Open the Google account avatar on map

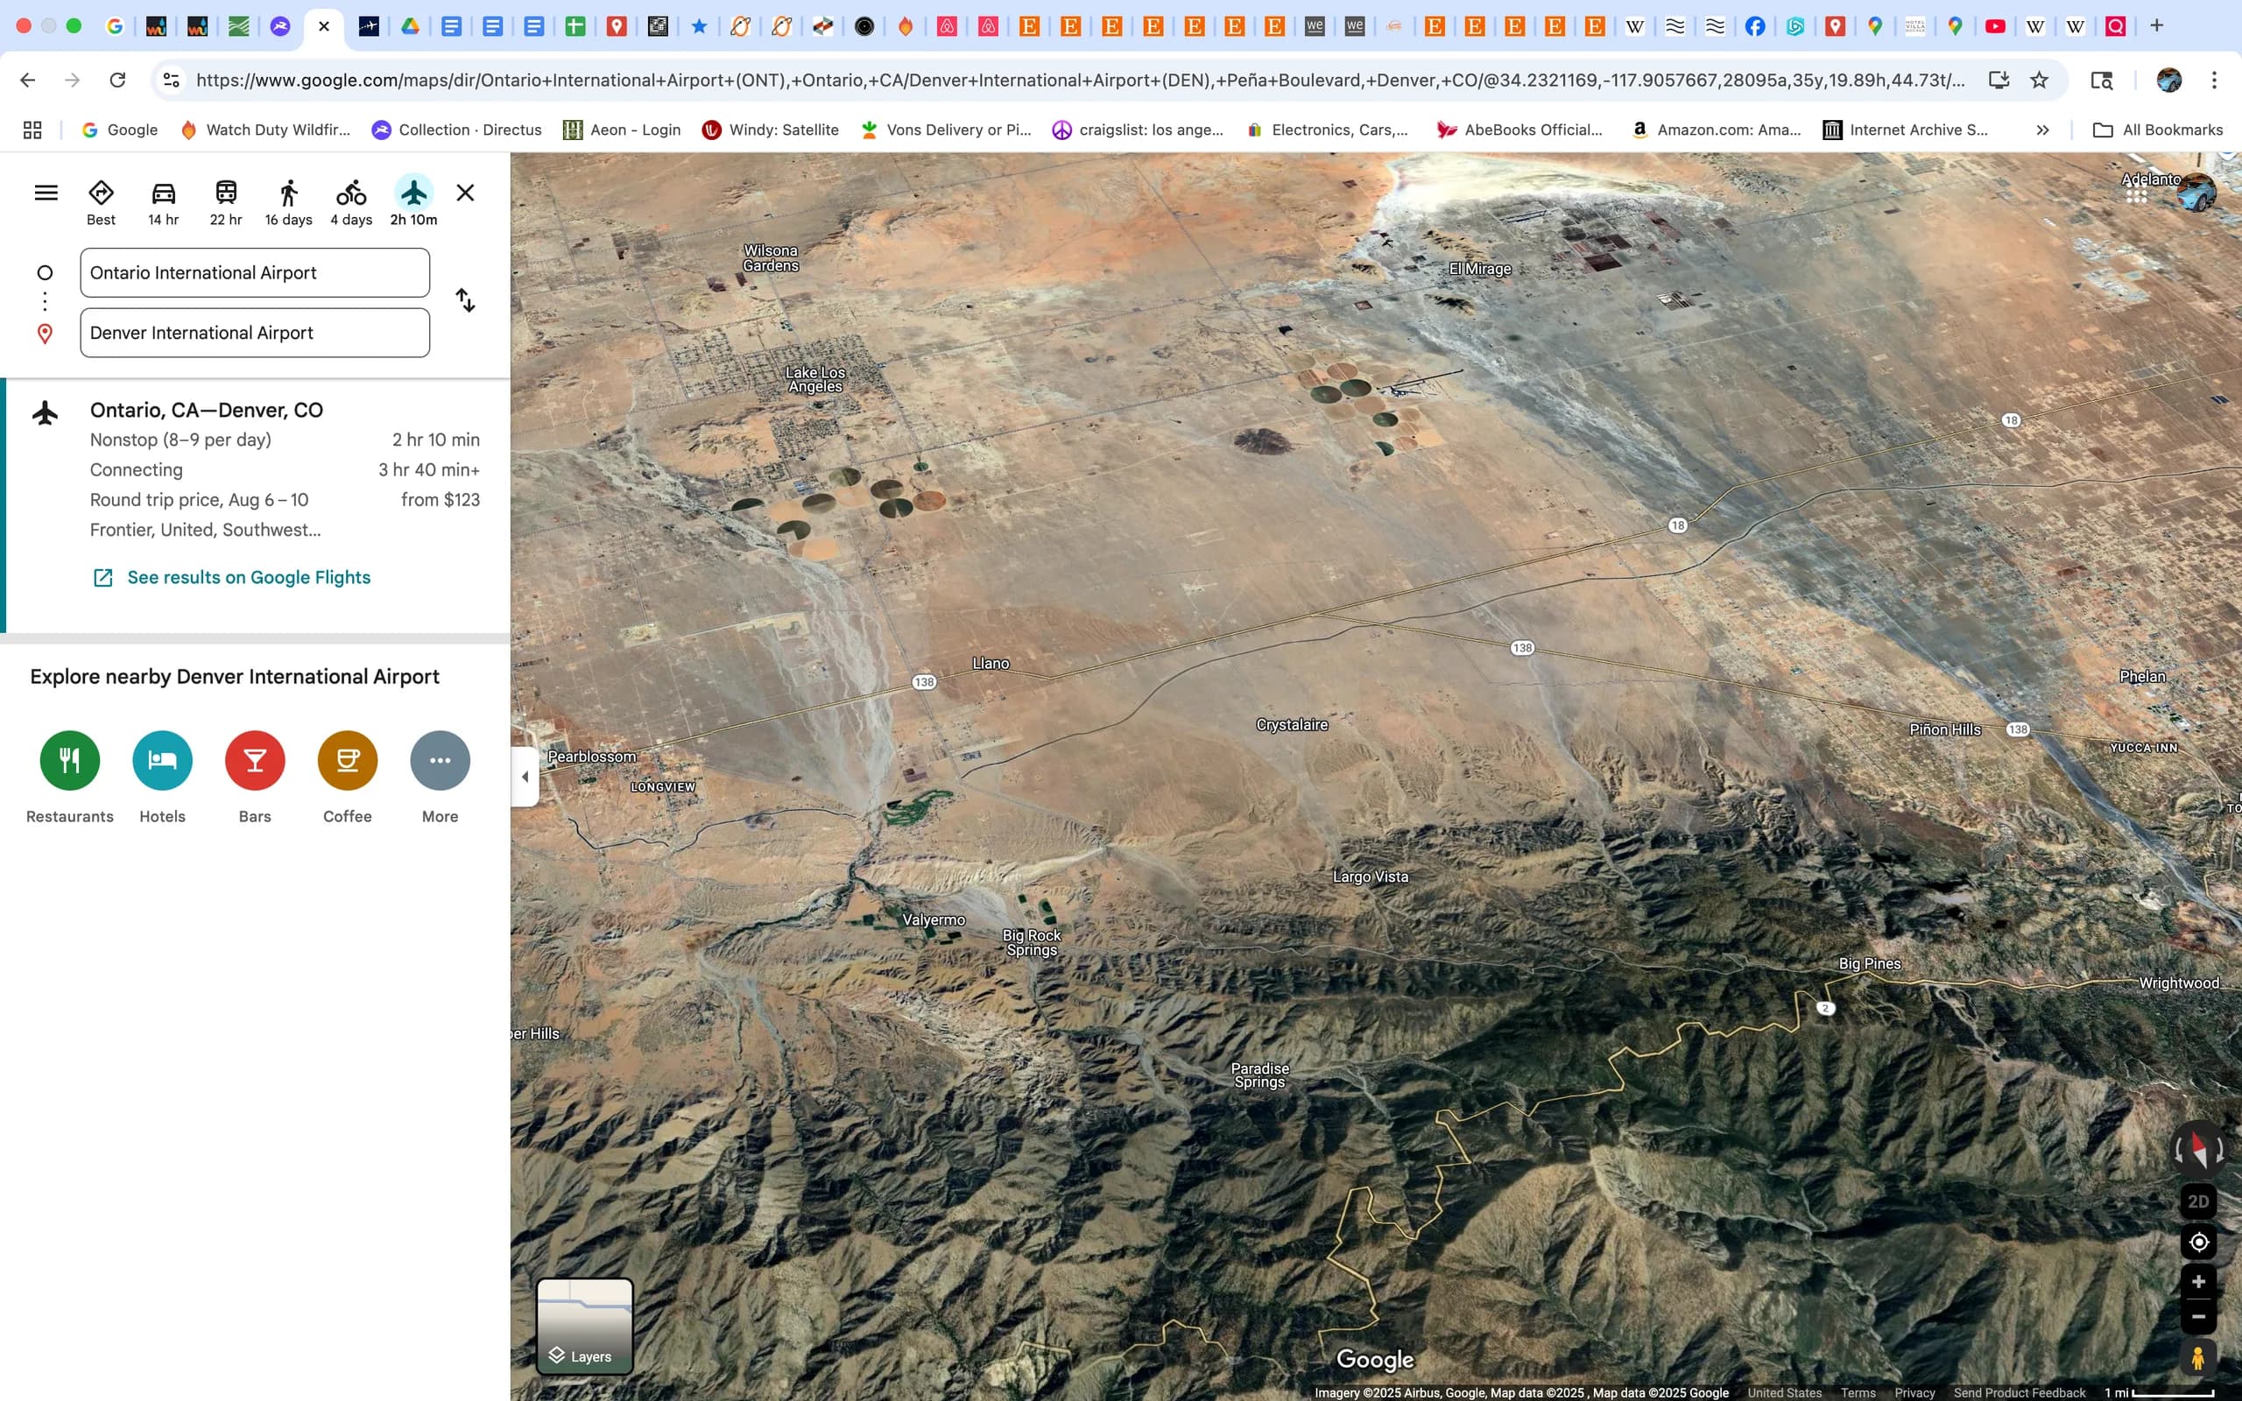pyautogui.click(x=2196, y=193)
